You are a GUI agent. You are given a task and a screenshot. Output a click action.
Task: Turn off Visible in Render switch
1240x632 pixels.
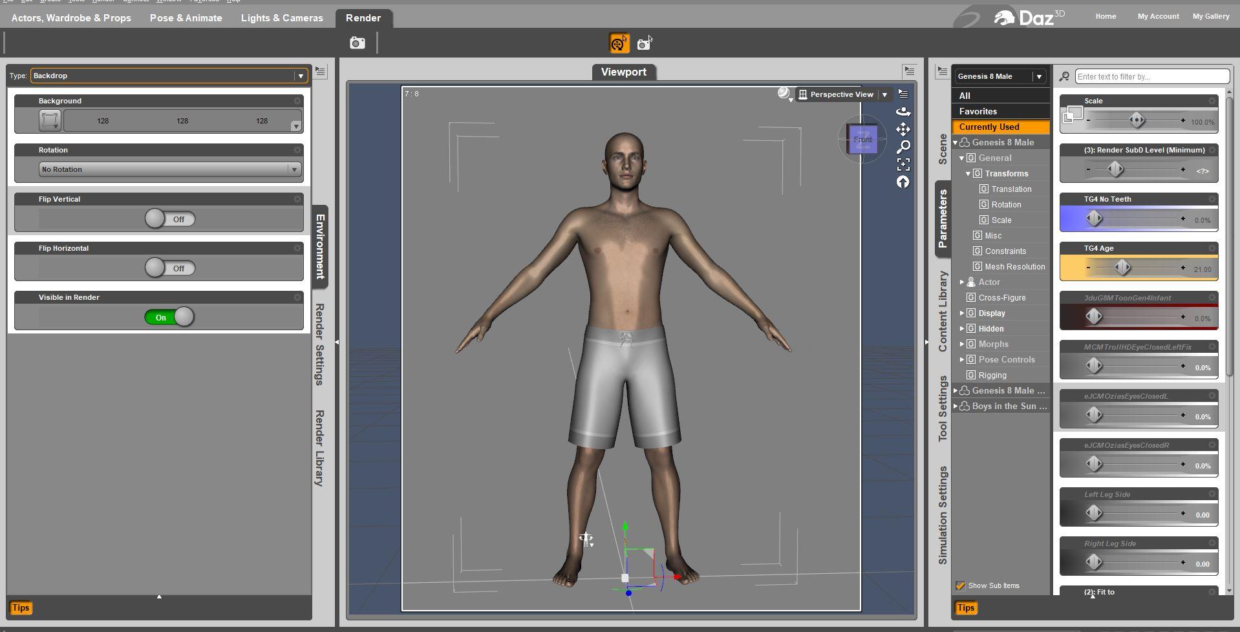(170, 317)
